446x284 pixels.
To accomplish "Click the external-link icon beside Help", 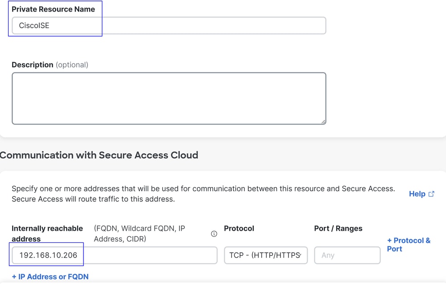I will (431, 194).
